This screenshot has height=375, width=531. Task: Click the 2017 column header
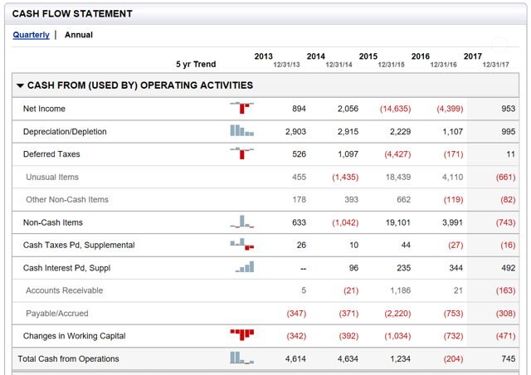(x=473, y=56)
